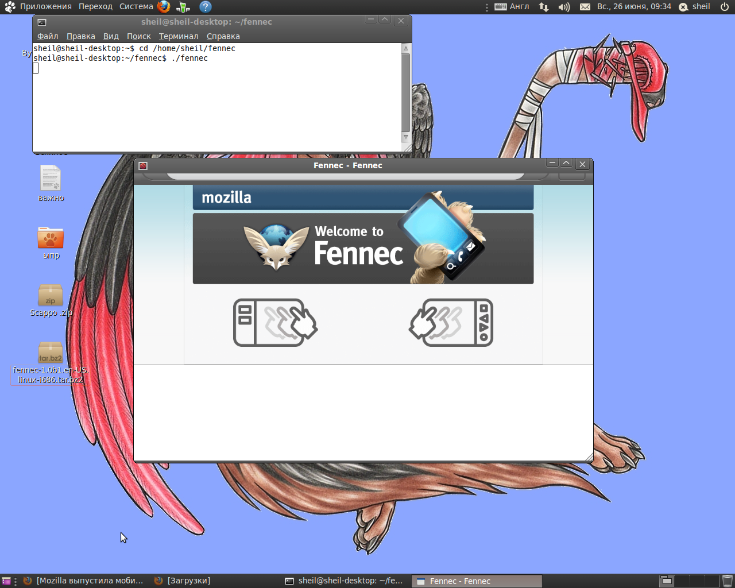The height and width of the screenshot is (588, 735).
Task: Click the date and time clock
Action: (x=634, y=7)
